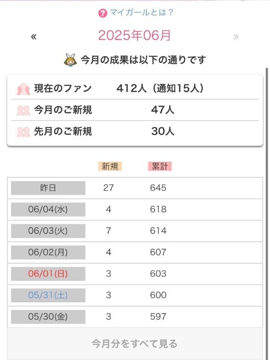
Task: Go to previous month with « arrow
Action: point(34,37)
